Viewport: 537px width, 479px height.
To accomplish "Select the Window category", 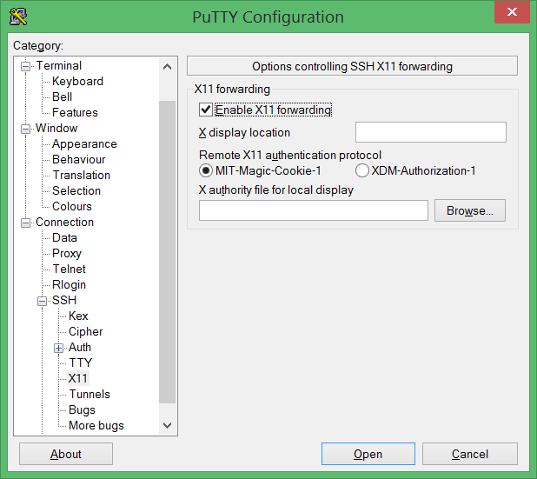I will tap(56, 128).
